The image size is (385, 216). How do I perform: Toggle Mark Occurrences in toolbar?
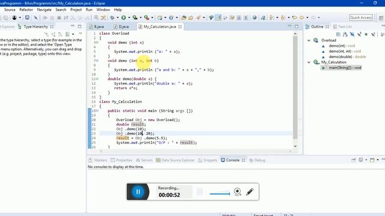(218, 17)
